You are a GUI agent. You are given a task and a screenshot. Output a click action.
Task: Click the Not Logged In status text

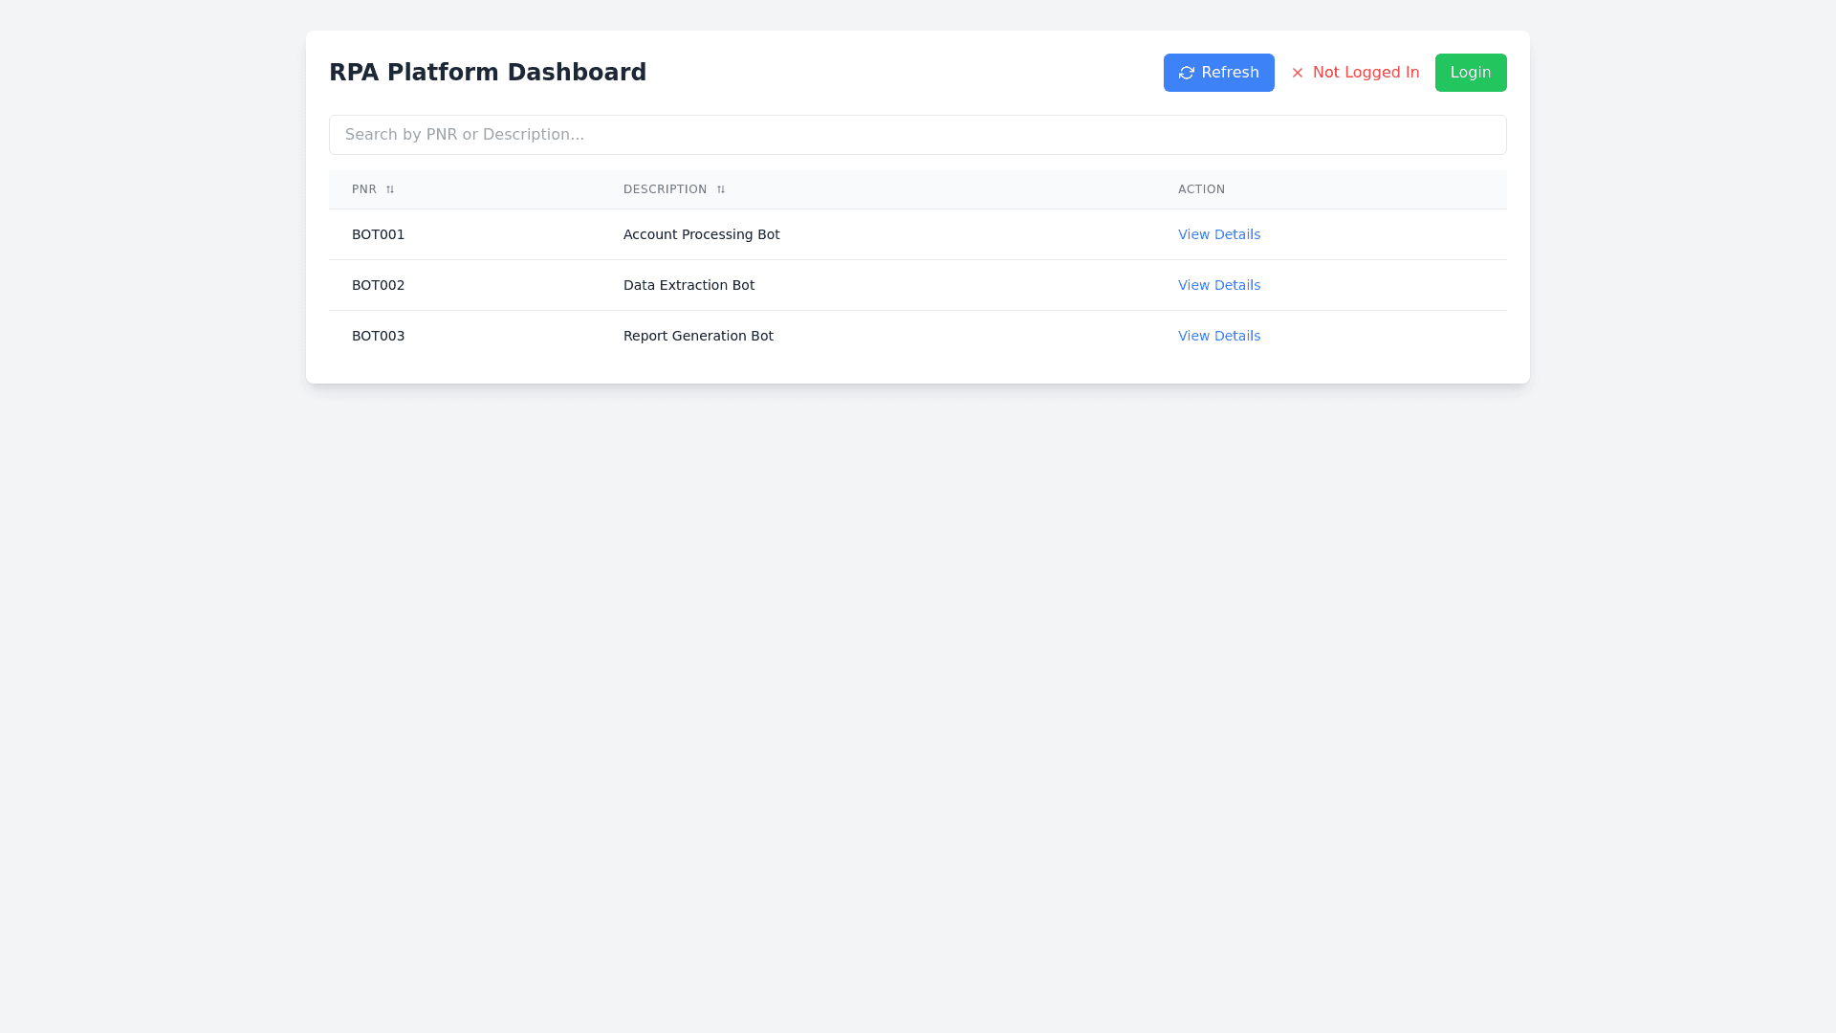coord(1366,73)
